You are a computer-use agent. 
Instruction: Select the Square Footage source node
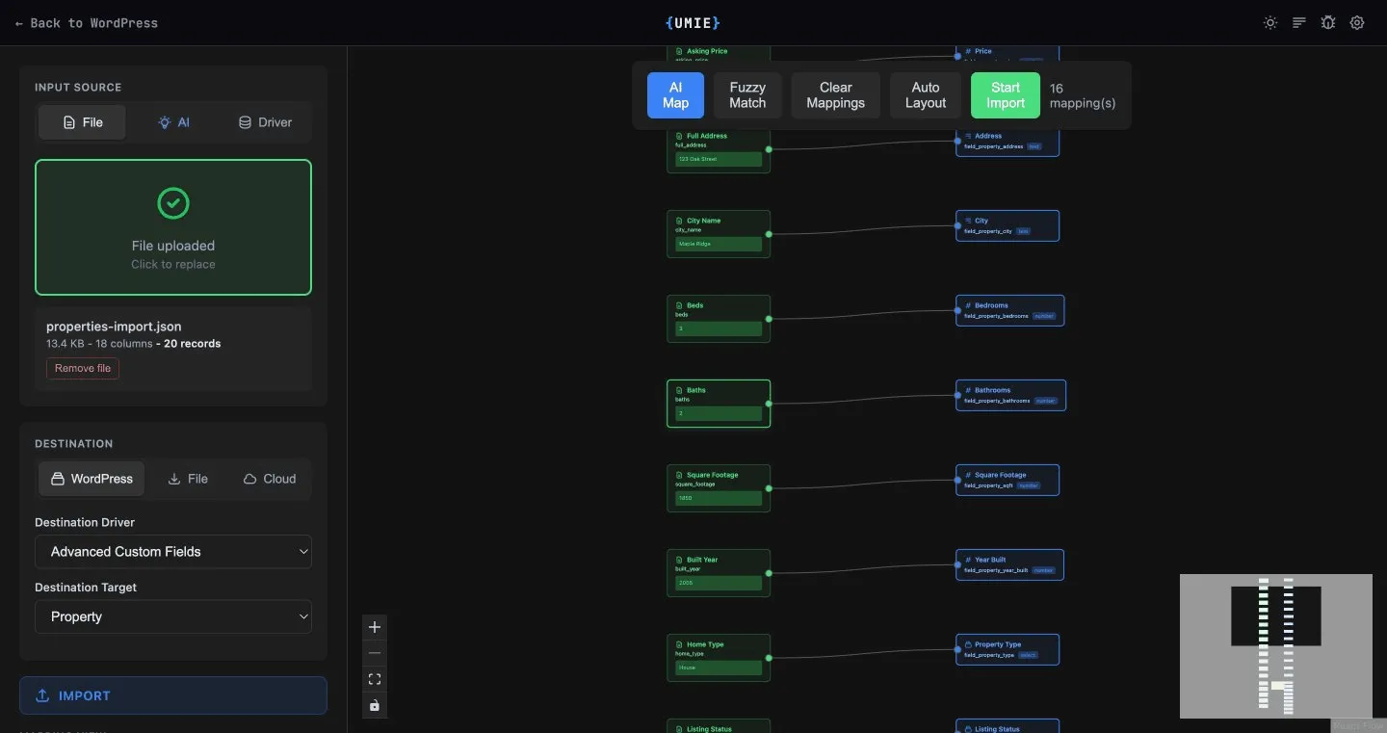click(719, 488)
